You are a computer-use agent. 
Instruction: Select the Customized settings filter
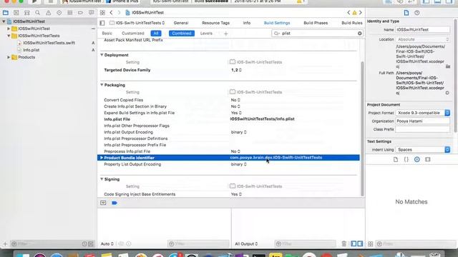click(133, 34)
